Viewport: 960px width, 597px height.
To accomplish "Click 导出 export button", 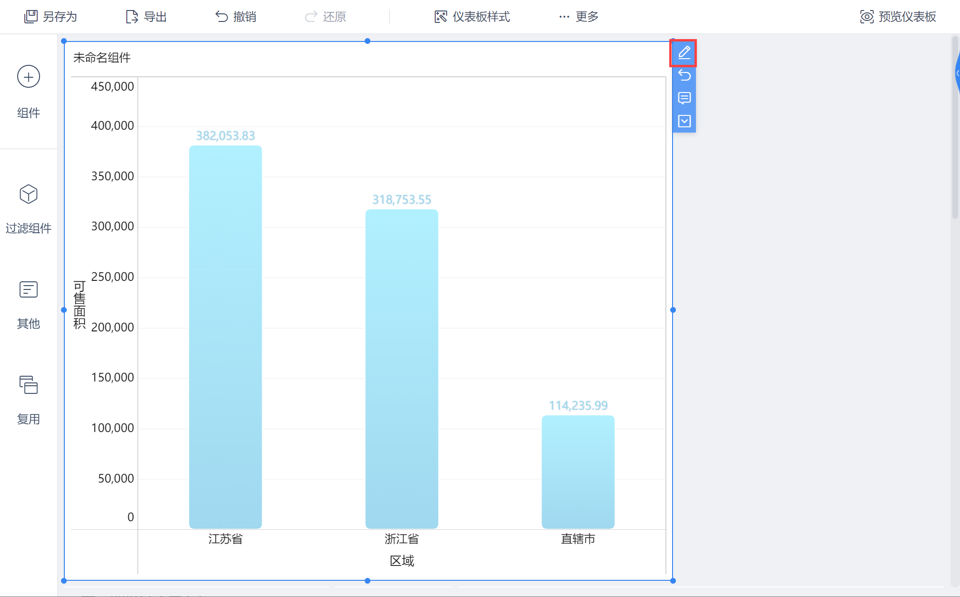I will click(146, 17).
